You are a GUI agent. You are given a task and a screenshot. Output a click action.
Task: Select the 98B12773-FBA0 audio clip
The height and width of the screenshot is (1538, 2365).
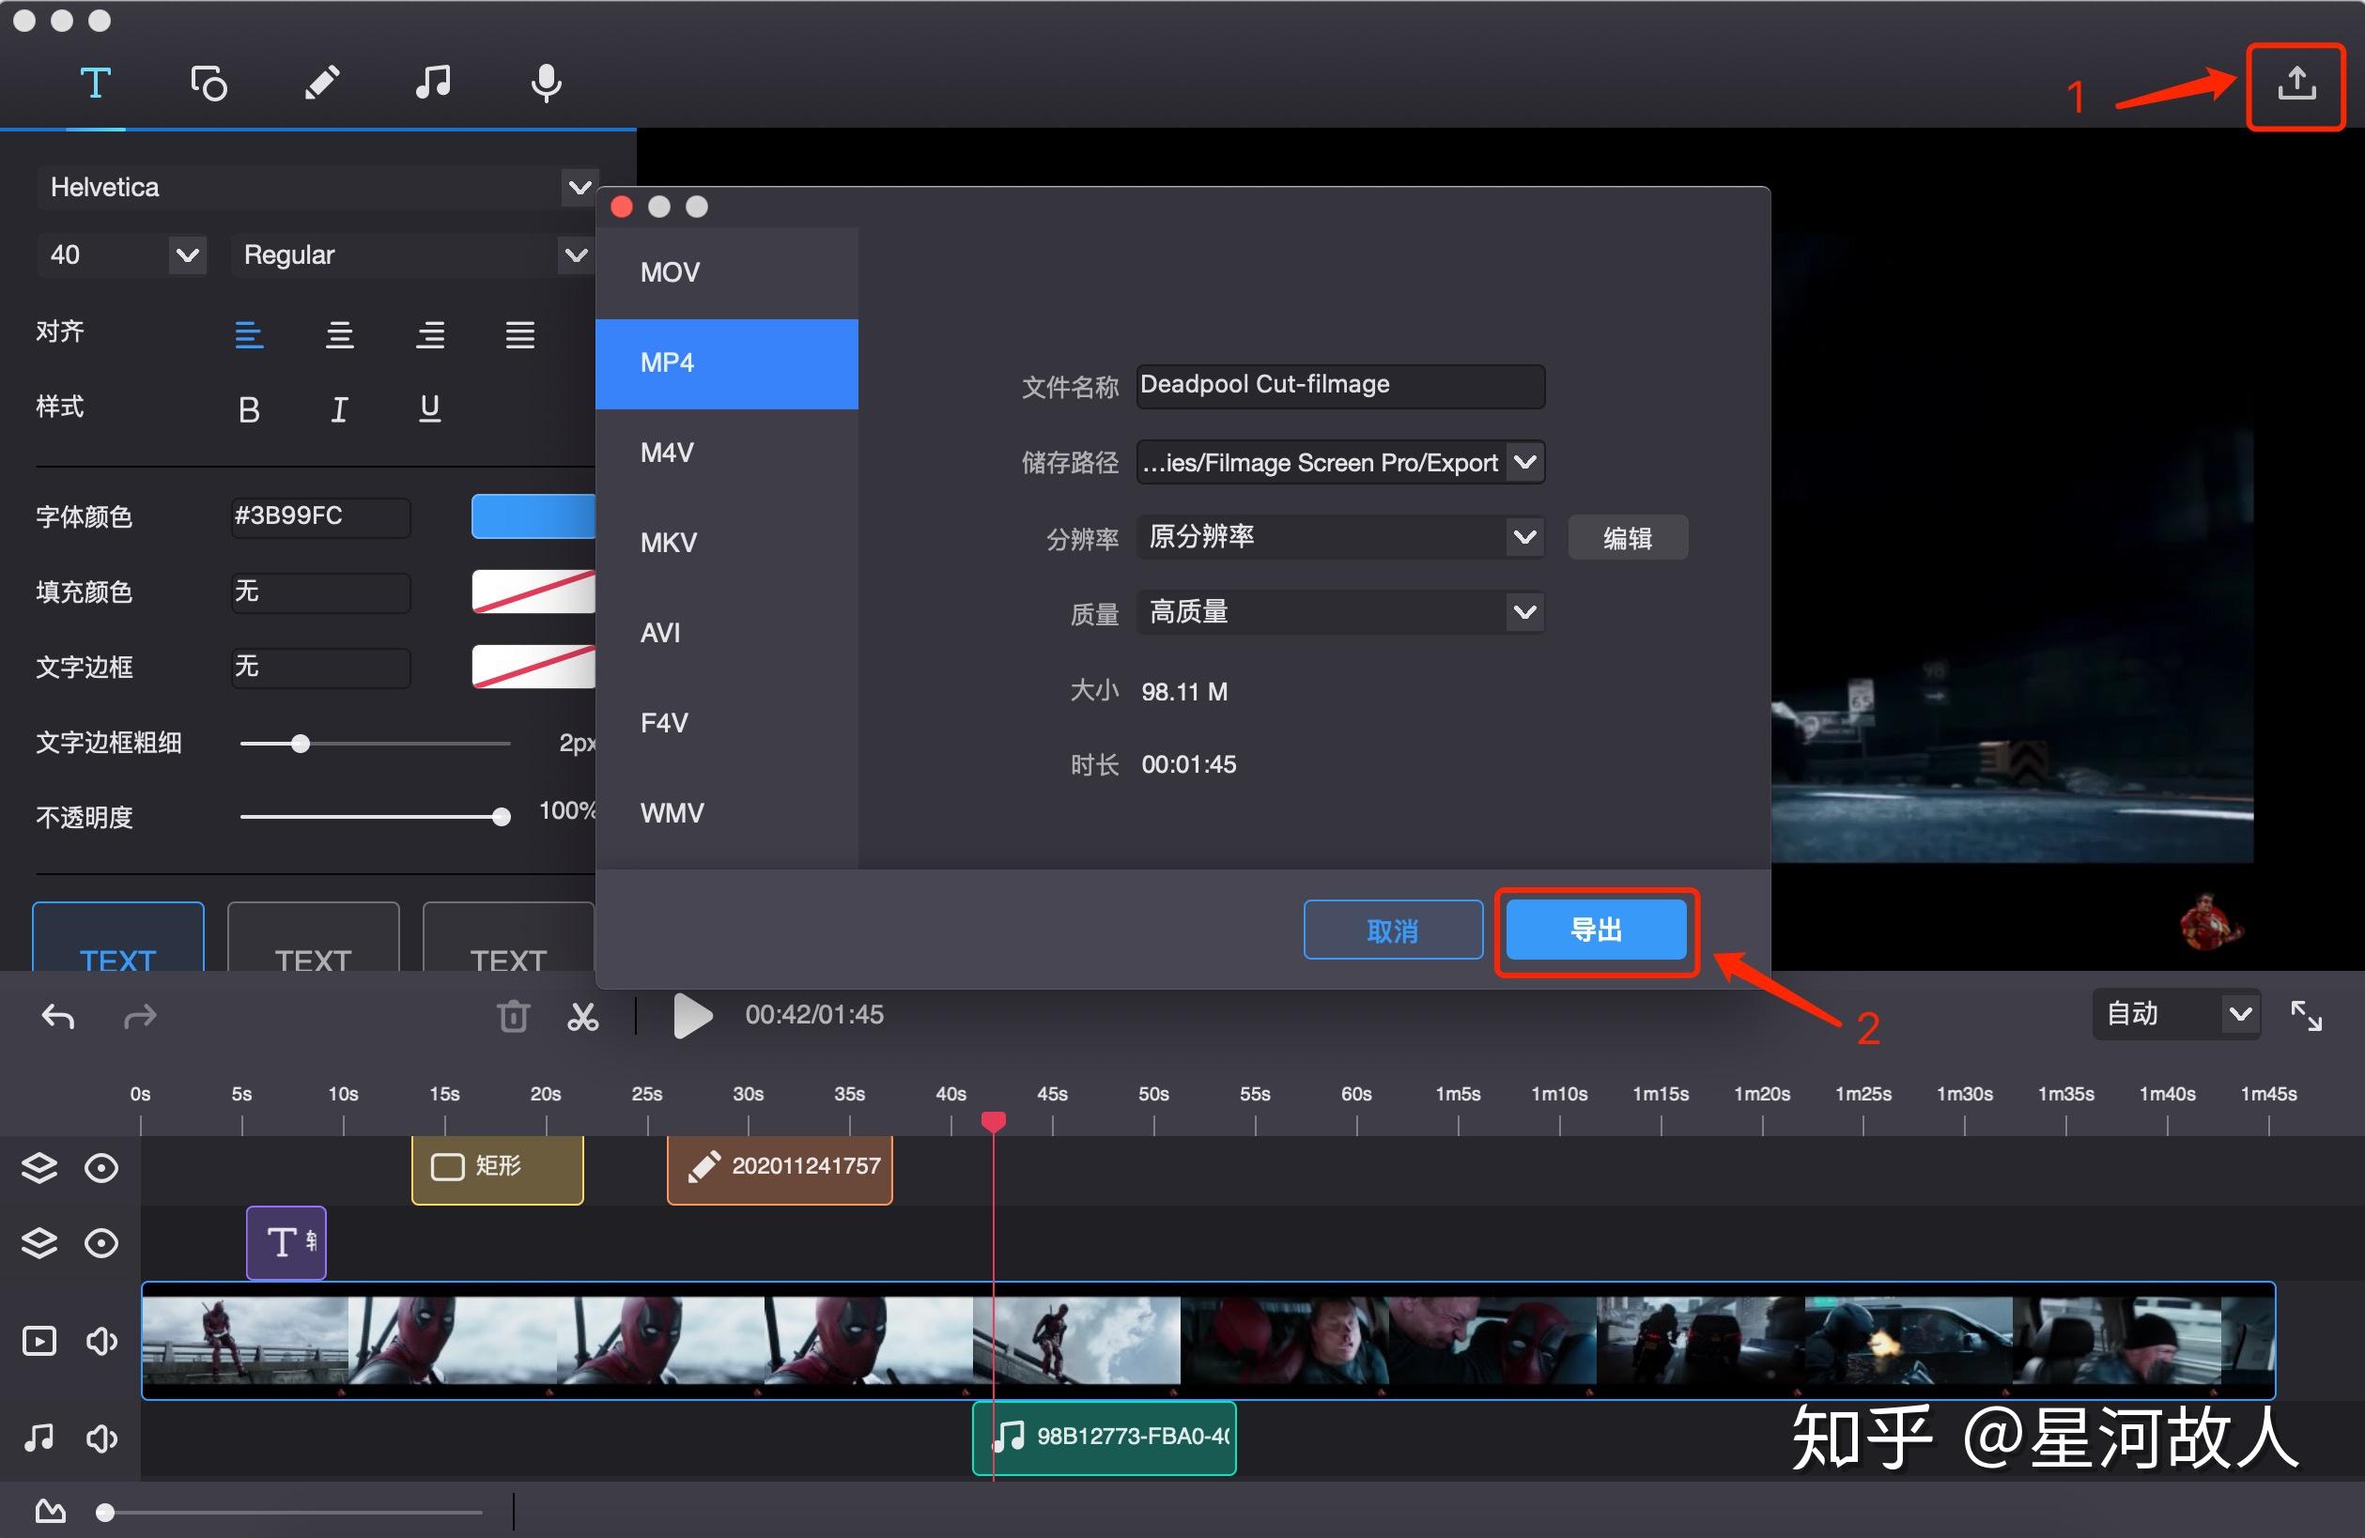click(1104, 1438)
